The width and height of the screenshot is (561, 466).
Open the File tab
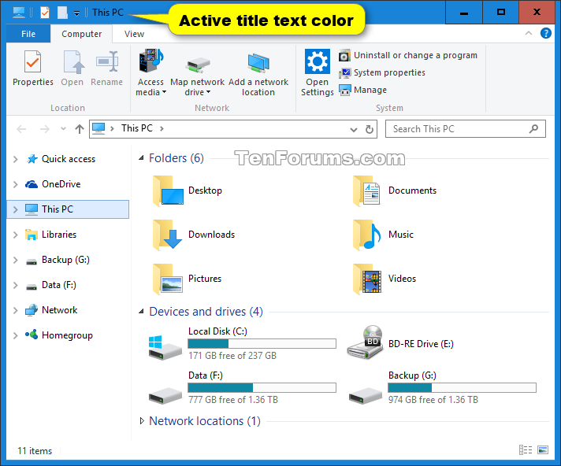[28, 34]
